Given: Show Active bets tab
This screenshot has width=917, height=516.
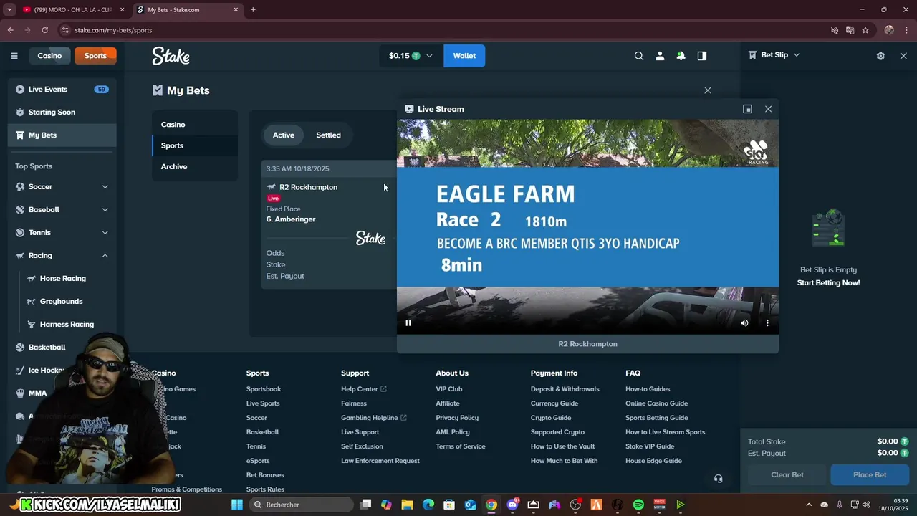Looking at the screenshot, I should coord(284,135).
